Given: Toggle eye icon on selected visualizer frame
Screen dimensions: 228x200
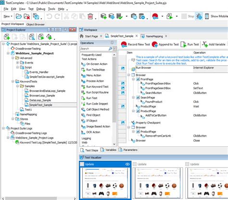Looking at the screenshot, I should (127, 164).
